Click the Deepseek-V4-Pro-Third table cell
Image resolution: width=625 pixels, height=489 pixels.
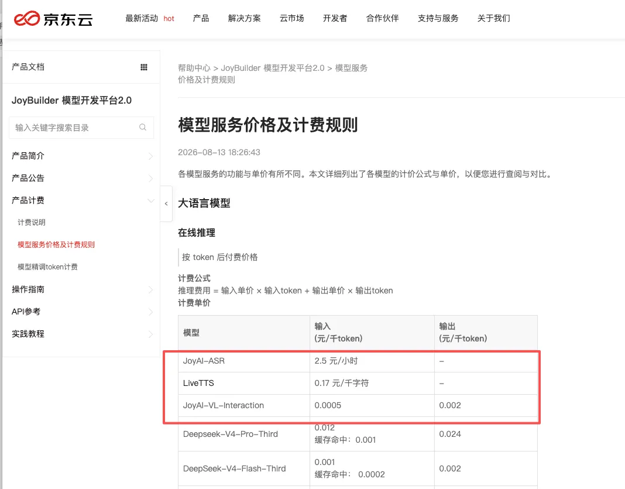[x=244, y=434]
